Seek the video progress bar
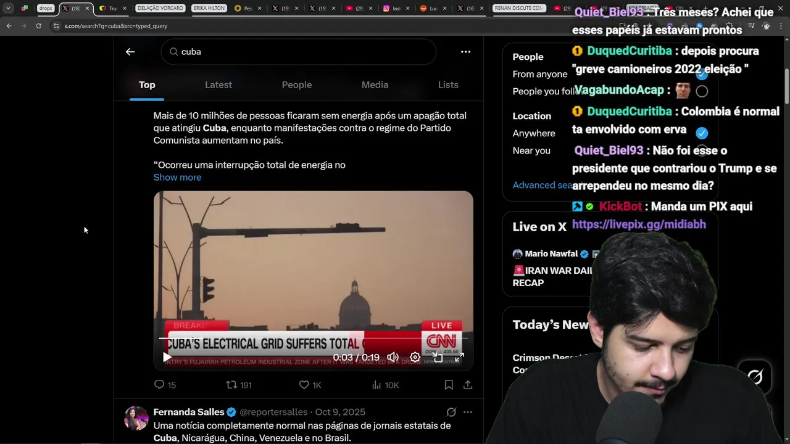Viewport: 790px width, 444px height. (x=313, y=339)
